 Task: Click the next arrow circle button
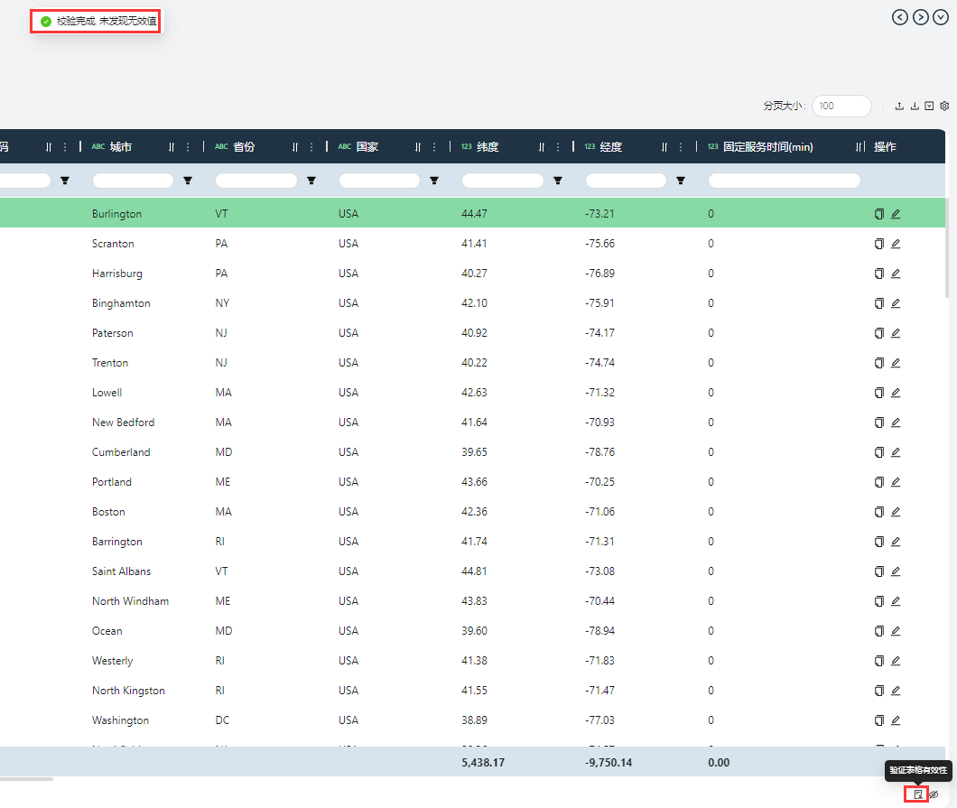[x=920, y=17]
